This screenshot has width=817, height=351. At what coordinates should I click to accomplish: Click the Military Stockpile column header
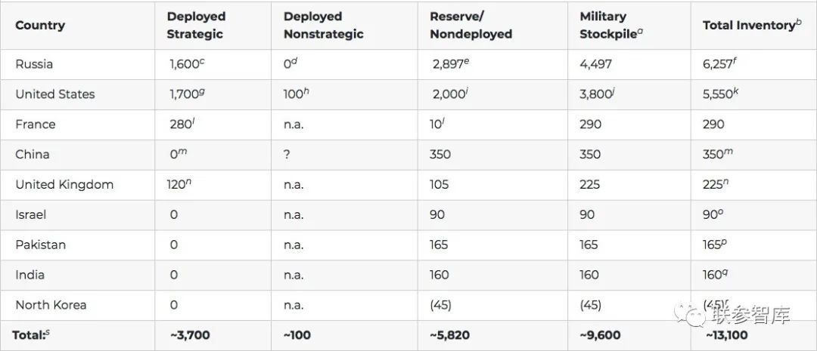click(612, 25)
